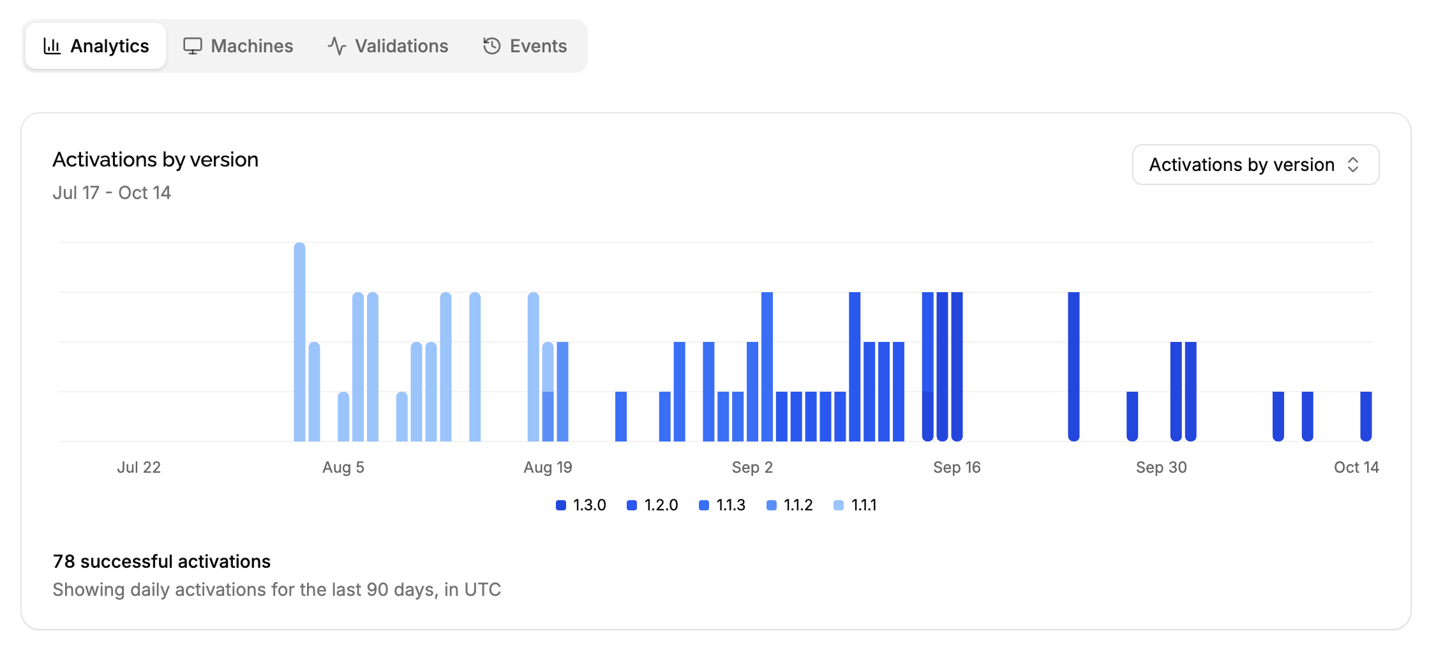Click the "1.3.0" legend label
Screen dimensions: 1436x652
(589, 505)
